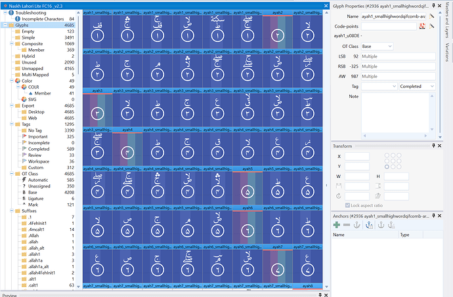Screen dimensions: 453x297
Task: Toggle Lock aspect ratio checkbox
Action: click(x=347, y=205)
